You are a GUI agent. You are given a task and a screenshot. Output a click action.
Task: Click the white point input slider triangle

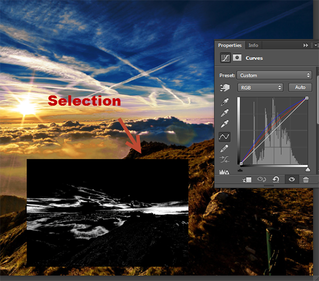tap(307, 169)
